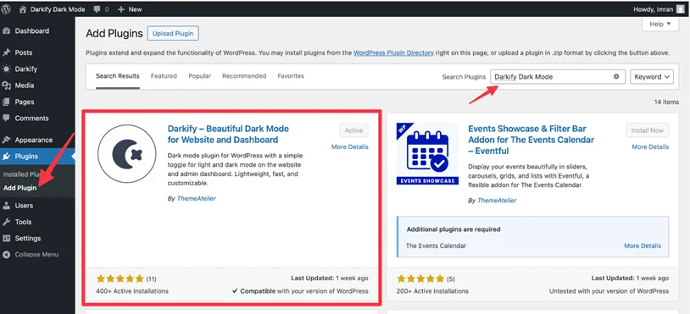Click the Media icon in sidebar

[6, 85]
